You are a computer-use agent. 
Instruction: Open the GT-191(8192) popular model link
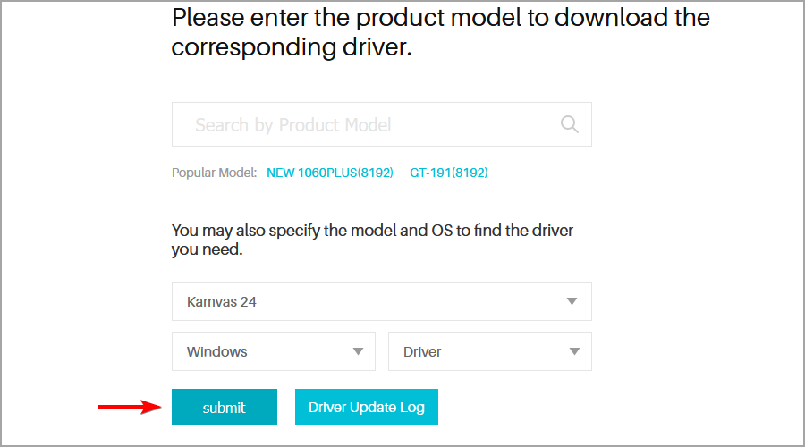tap(449, 173)
